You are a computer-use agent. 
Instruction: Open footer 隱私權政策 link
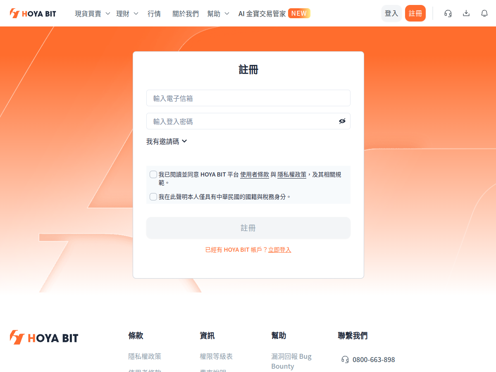click(x=145, y=356)
